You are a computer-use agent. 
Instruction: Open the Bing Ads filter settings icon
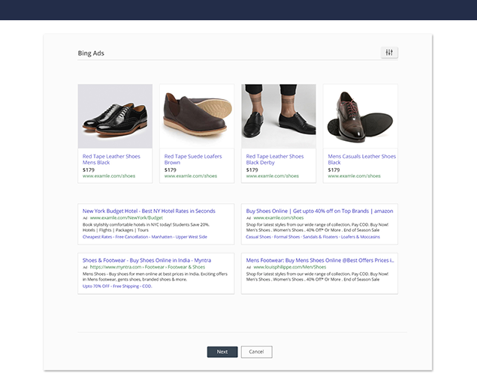[x=389, y=52]
